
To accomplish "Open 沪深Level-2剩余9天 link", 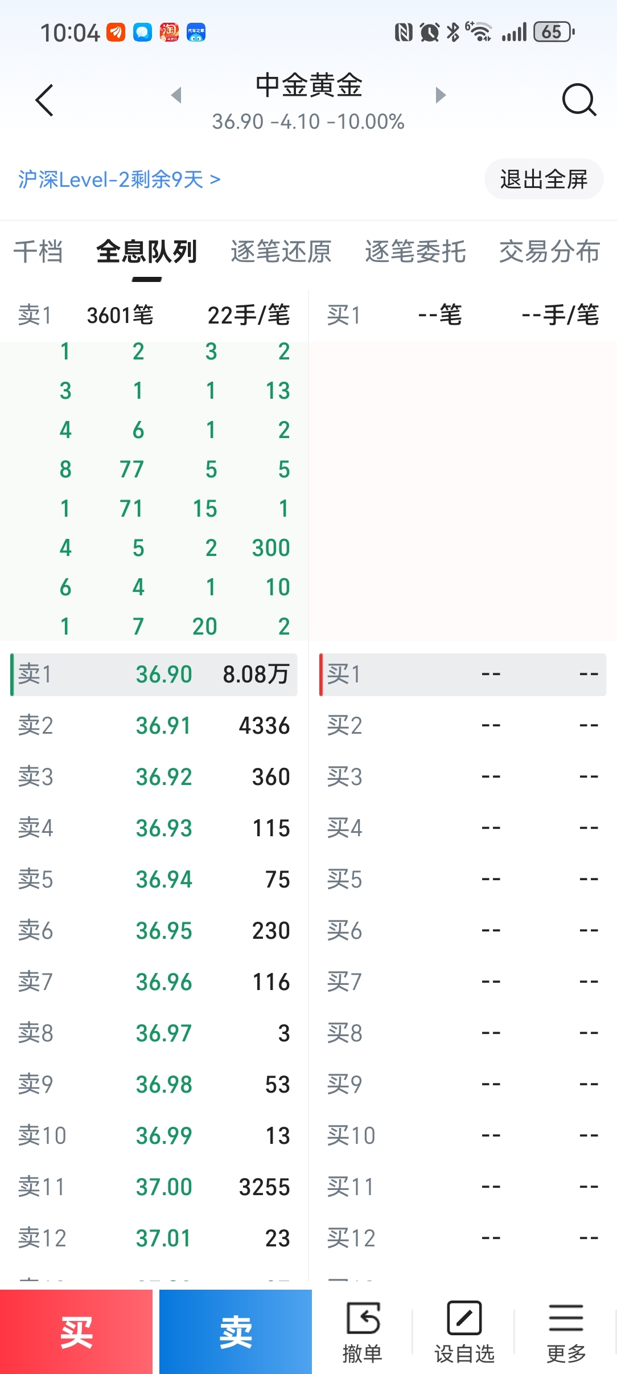I will [119, 179].
